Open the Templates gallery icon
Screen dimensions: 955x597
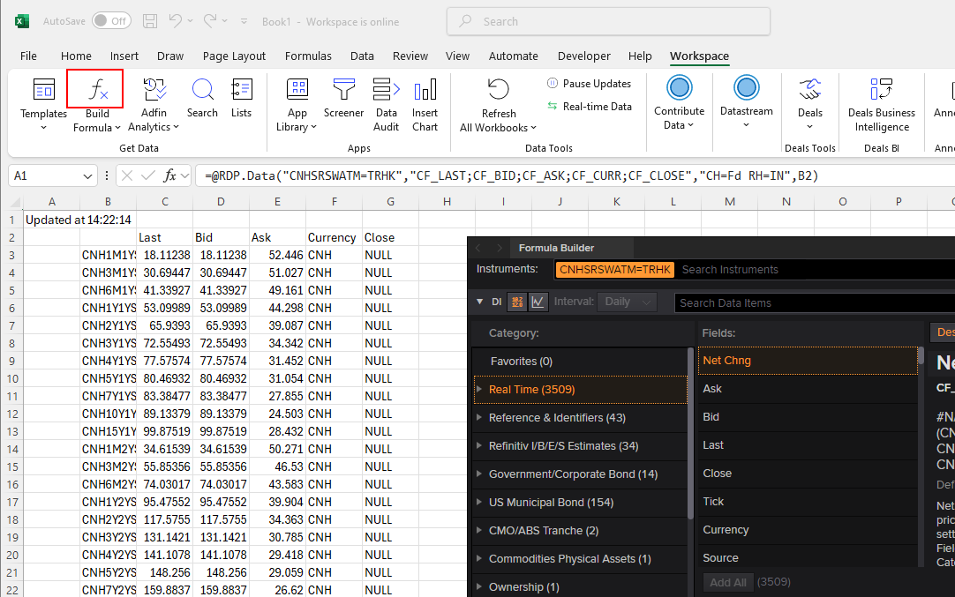coord(43,90)
